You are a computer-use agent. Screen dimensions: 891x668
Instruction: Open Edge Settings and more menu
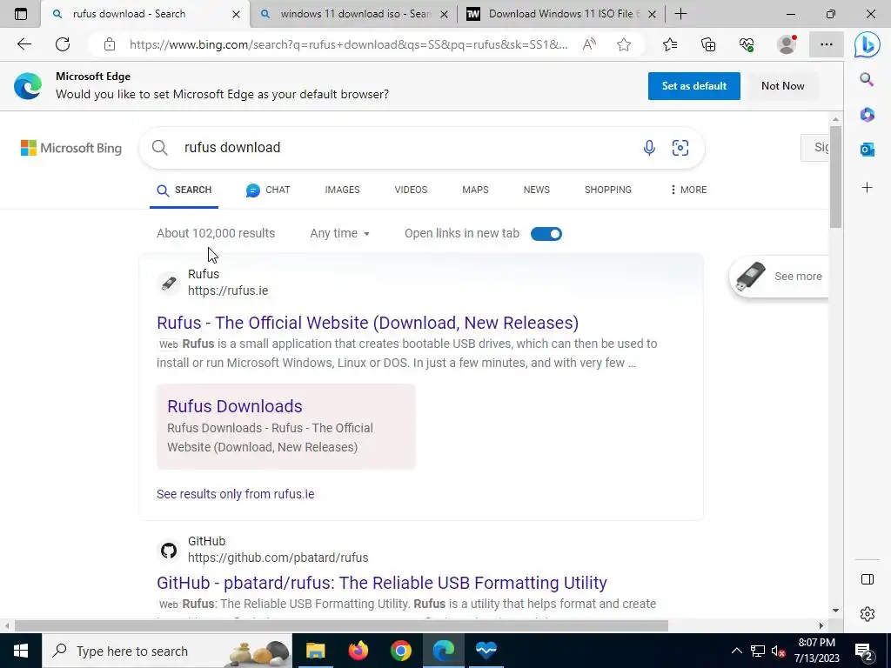click(827, 44)
